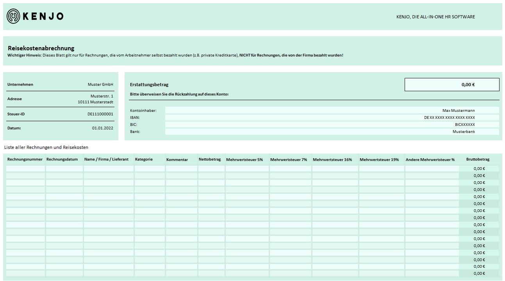
Task: Edit the 01.01.2022 date value
Action: pos(103,128)
